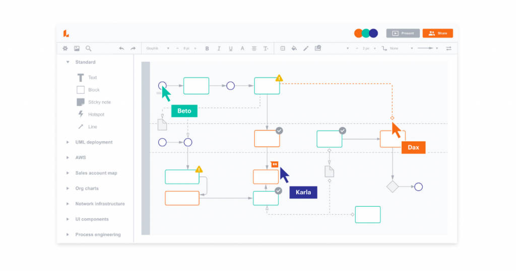Collapse the Standard shapes section

pyautogui.click(x=68, y=62)
